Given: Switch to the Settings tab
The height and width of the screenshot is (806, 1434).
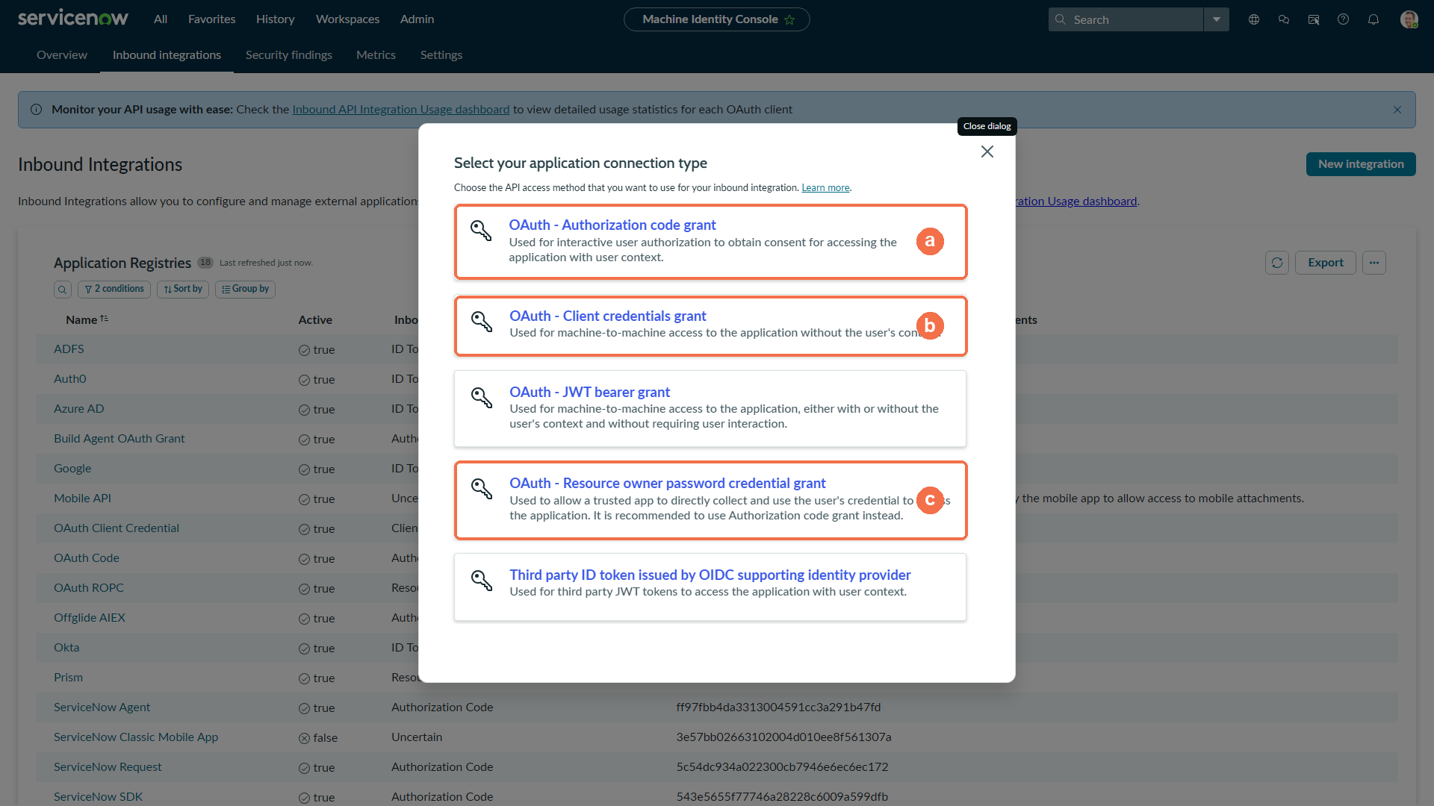Looking at the screenshot, I should tap(441, 55).
